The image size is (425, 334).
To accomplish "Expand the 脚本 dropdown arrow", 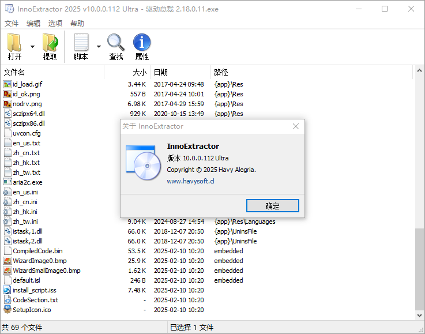I will point(99,47).
